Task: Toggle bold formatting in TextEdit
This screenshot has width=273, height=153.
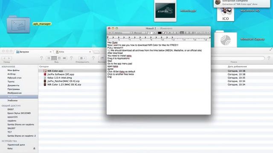Action: [x=170, y=33]
